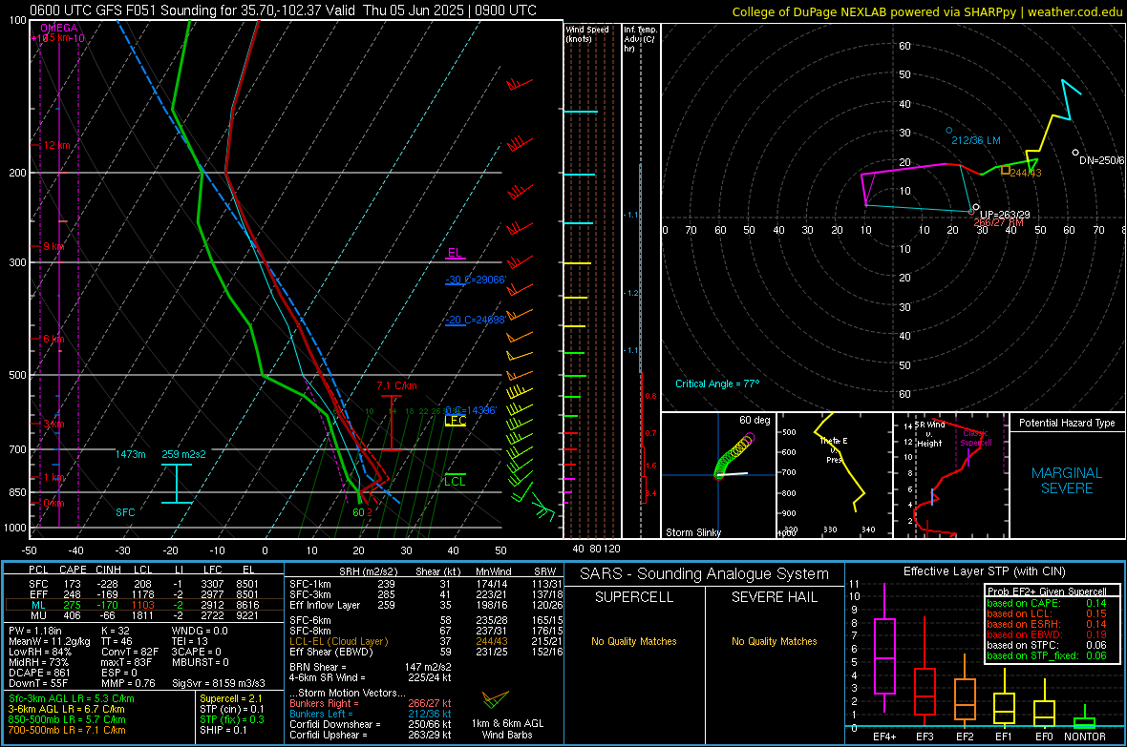Screen dimensions: 1127x747
Task: Click the Classic Supercell label
Action: (975, 438)
